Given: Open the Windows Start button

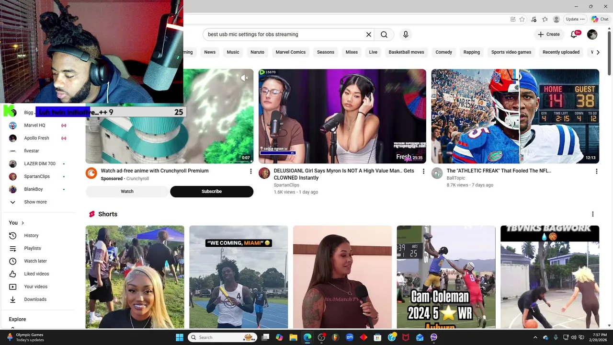Looking at the screenshot, I should coord(180,337).
